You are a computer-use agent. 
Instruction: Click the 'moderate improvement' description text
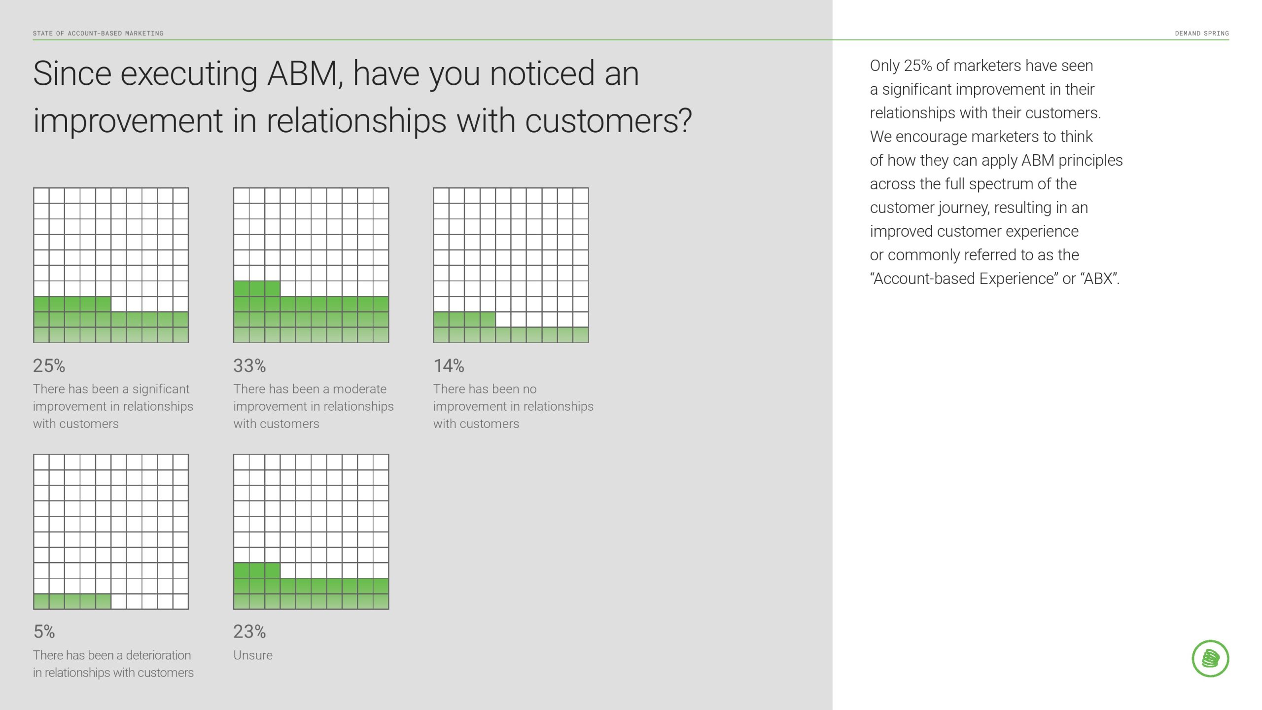(x=313, y=406)
